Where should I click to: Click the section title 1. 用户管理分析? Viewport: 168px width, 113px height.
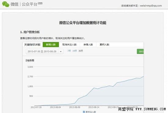[30, 32]
